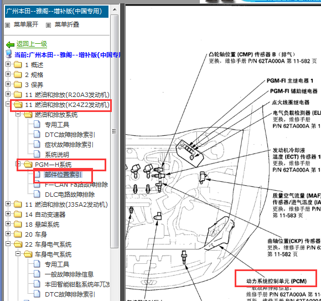Click 发动机冷却液 温度 (ECT) 传感器 label
Screen dimensions: 321x301
tap(297, 154)
